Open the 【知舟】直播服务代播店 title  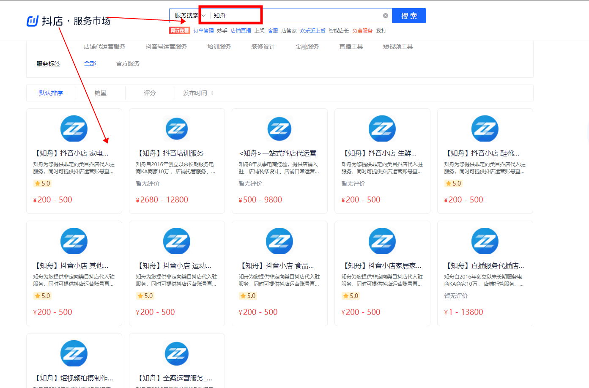484,266
